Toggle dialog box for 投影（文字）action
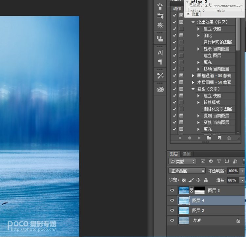Image resolution: width=246 pixels, height=237 pixels. (181, 89)
